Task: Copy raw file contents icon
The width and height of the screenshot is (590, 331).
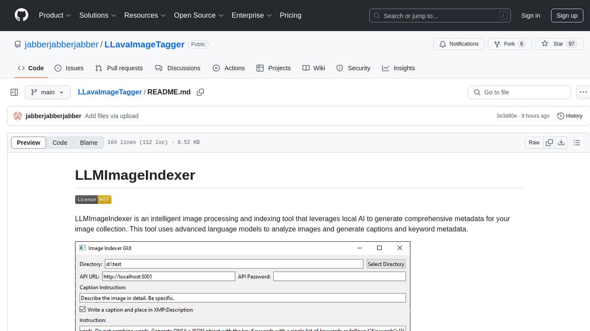Action: [550, 143]
